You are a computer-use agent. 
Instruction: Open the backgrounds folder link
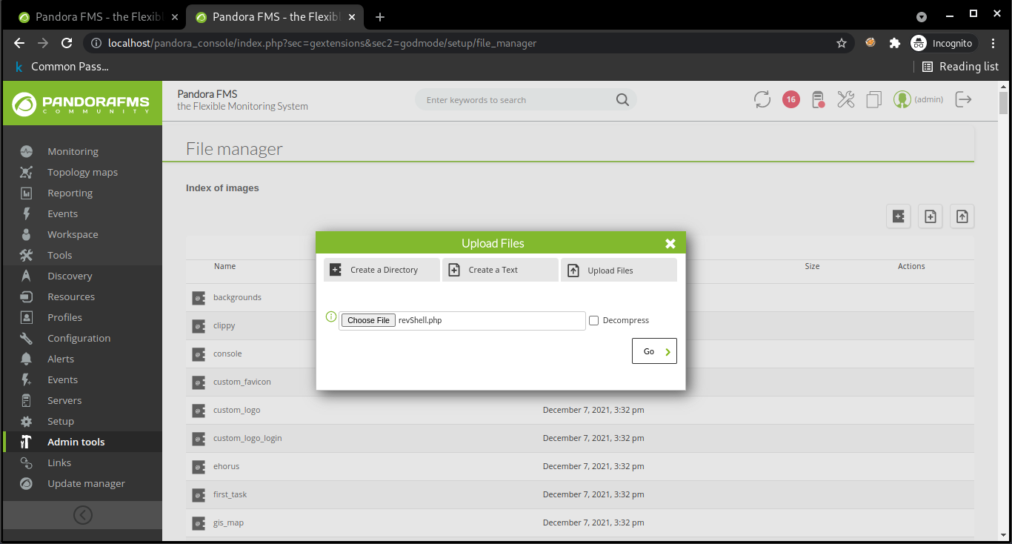[237, 297]
